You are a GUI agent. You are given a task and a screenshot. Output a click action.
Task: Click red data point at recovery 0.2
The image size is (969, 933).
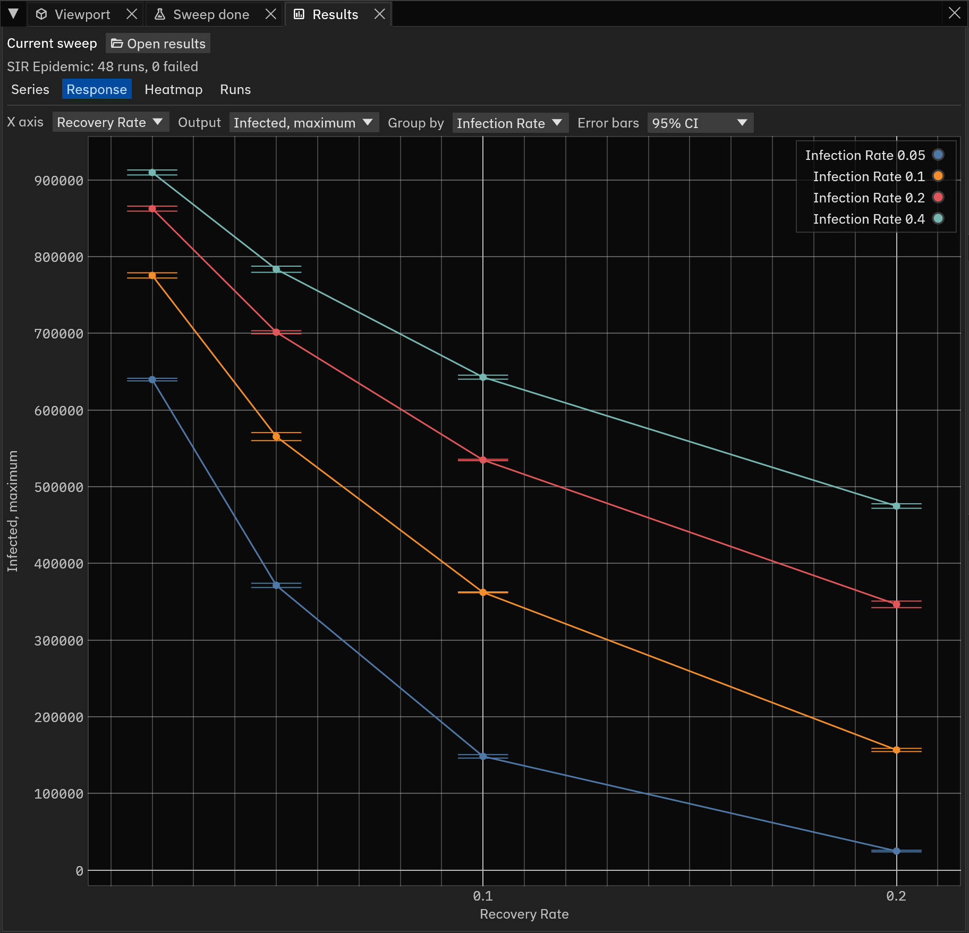896,604
